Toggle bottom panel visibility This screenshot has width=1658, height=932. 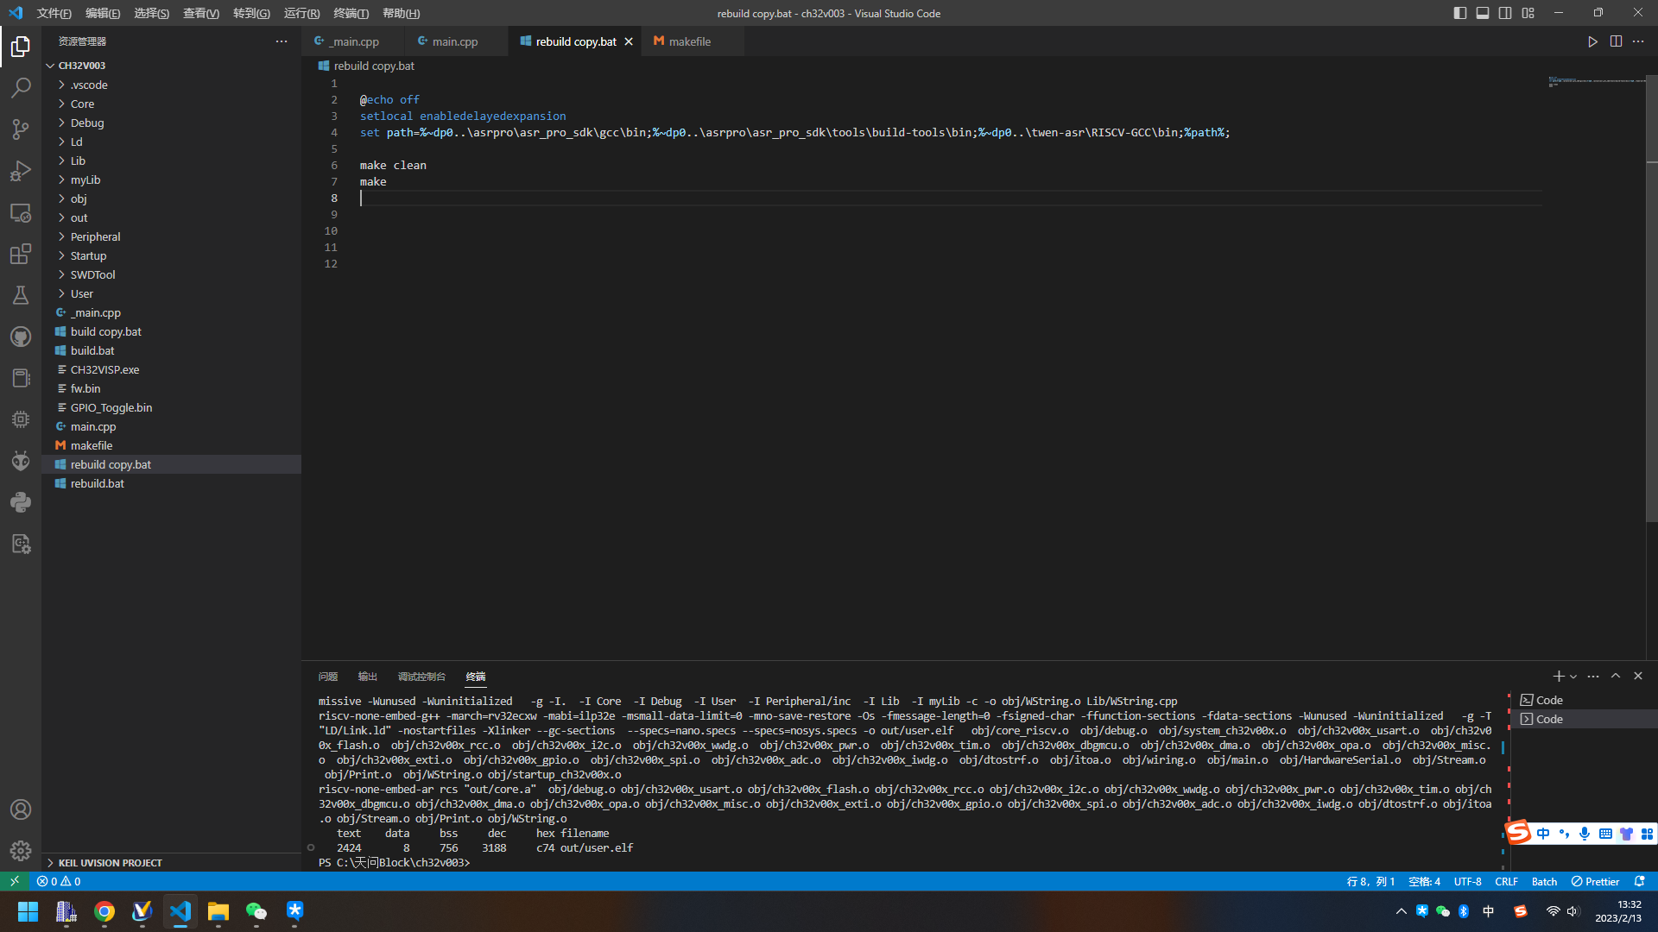(1483, 13)
